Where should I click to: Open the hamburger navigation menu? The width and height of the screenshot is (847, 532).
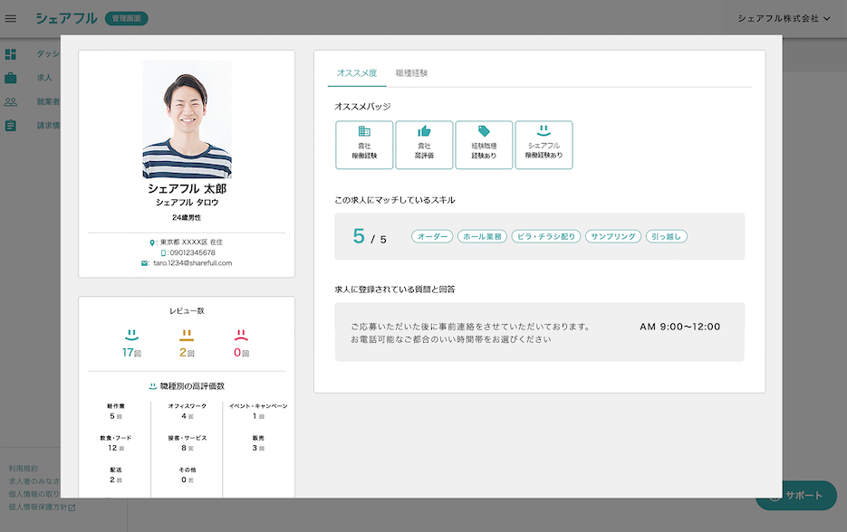click(x=10, y=18)
